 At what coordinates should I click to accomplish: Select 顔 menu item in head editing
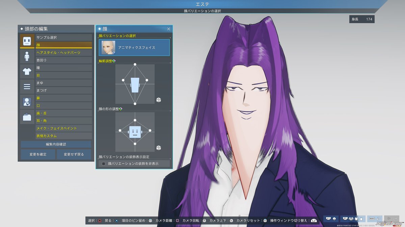[64, 45]
